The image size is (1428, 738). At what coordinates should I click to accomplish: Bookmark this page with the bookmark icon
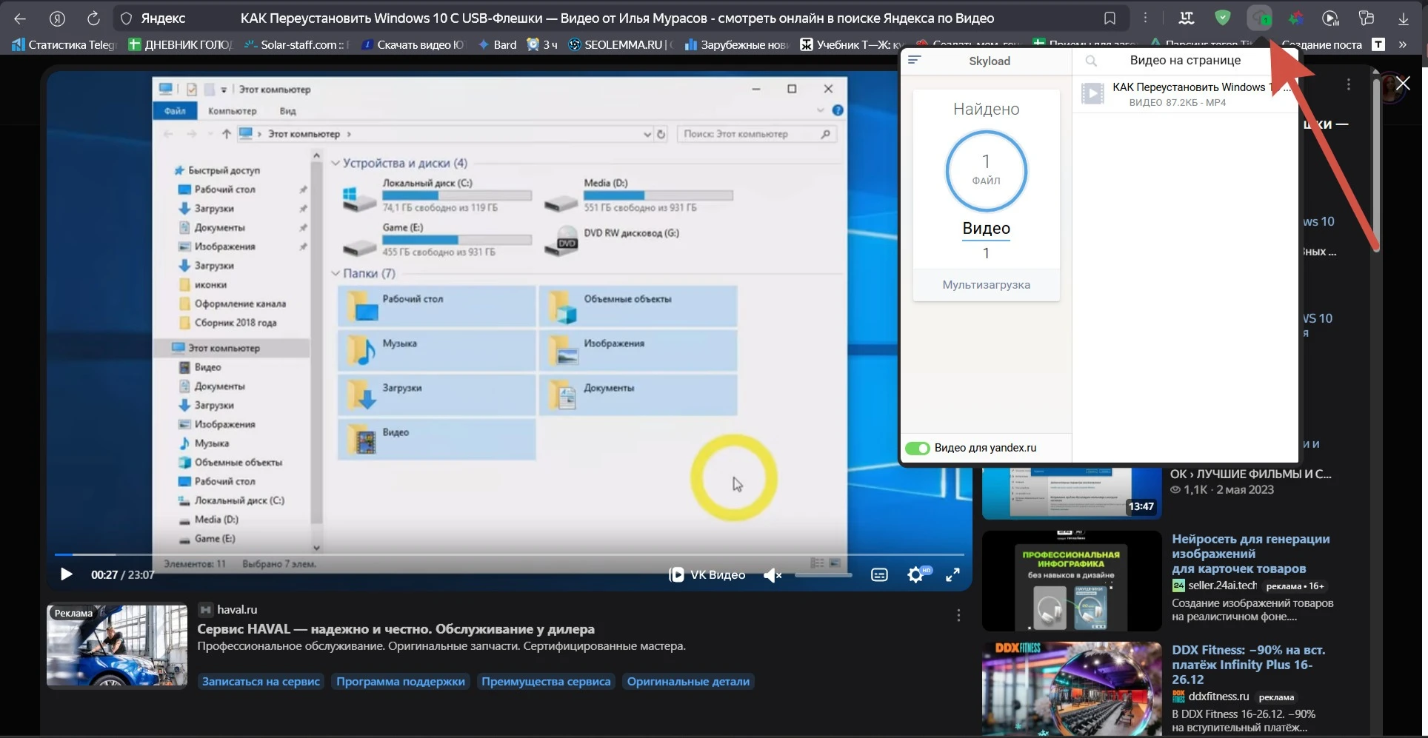coord(1110,19)
